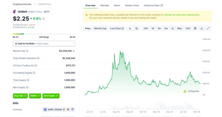Screen dimensions: 222x117
Task: Add token to MetaMask fox icon
Action: pos(68,109)
